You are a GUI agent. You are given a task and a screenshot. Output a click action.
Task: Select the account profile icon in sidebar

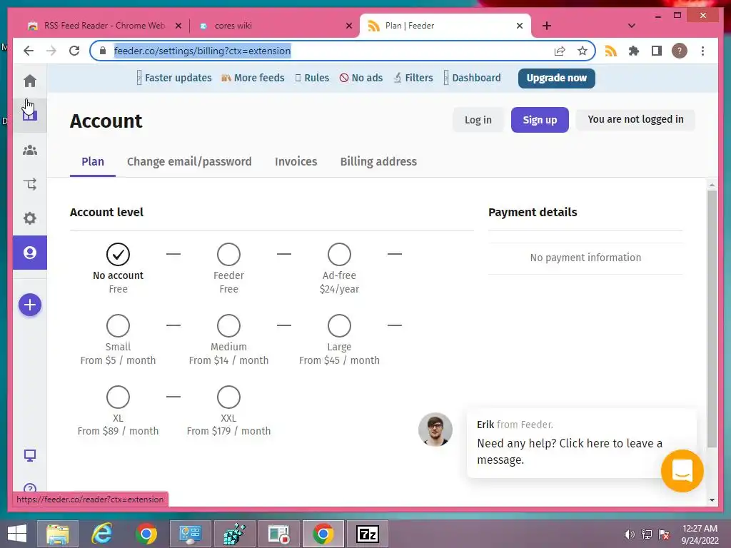coord(30,253)
